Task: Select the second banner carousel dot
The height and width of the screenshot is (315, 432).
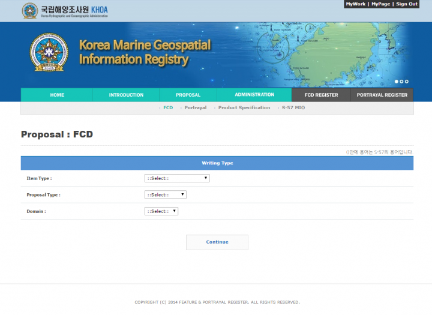Action: (401, 81)
